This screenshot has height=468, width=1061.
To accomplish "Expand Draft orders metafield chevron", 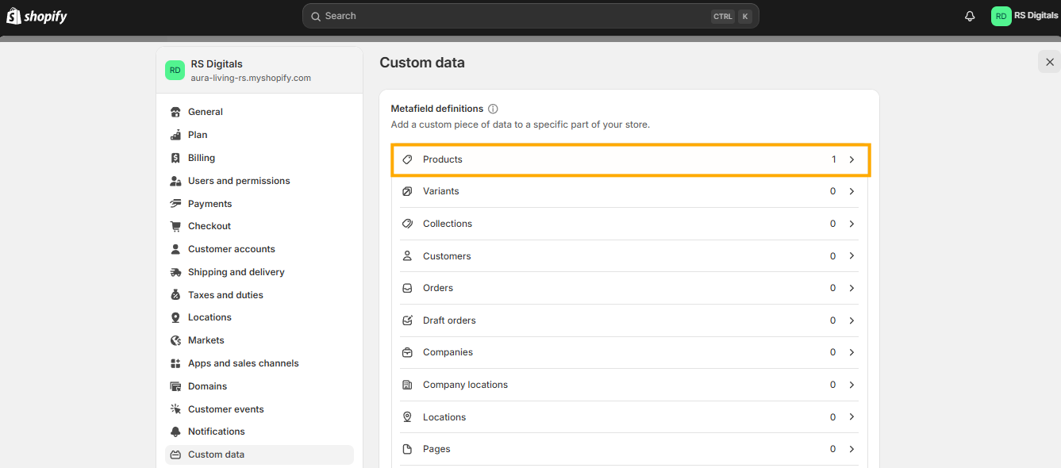I will point(851,320).
